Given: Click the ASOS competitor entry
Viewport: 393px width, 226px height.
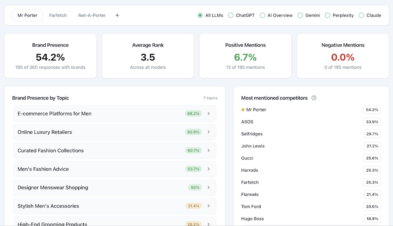Looking at the screenshot, I should pyautogui.click(x=247, y=122).
